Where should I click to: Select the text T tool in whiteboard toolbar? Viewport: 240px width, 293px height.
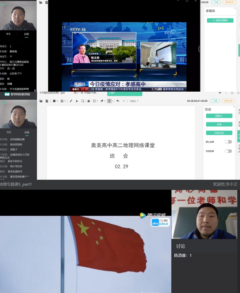(x=109, y=101)
